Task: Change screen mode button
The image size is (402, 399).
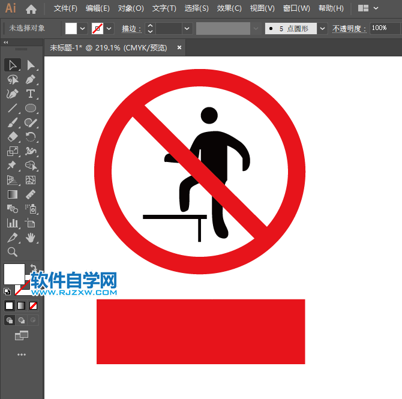Action: click(22, 335)
